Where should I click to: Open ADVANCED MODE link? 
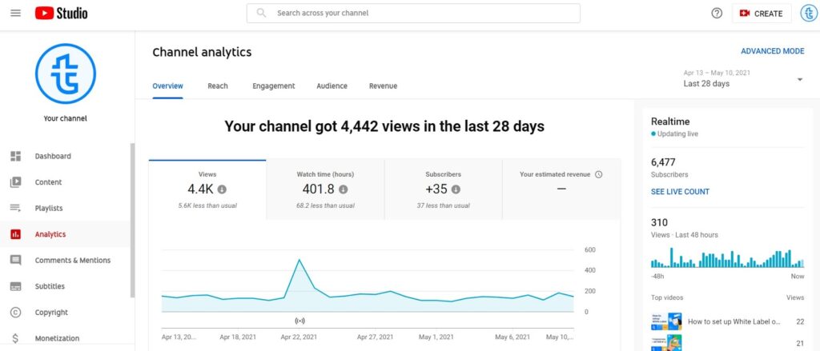click(x=772, y=51)
